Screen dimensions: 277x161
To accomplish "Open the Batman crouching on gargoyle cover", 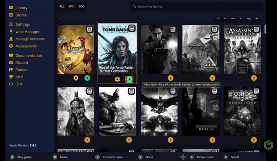I will (x=117, y=111).
